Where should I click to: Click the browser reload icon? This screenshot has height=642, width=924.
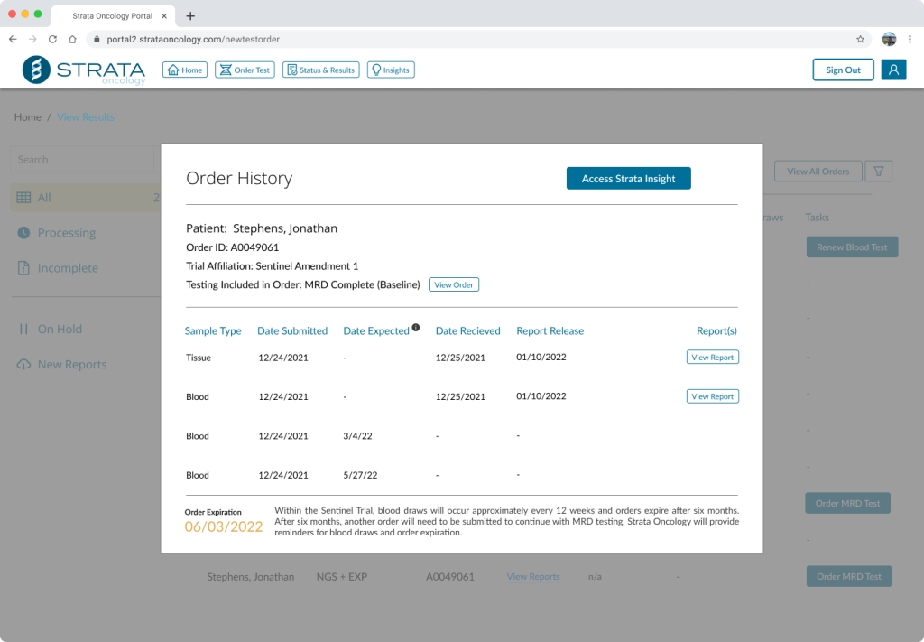[52, 40]
